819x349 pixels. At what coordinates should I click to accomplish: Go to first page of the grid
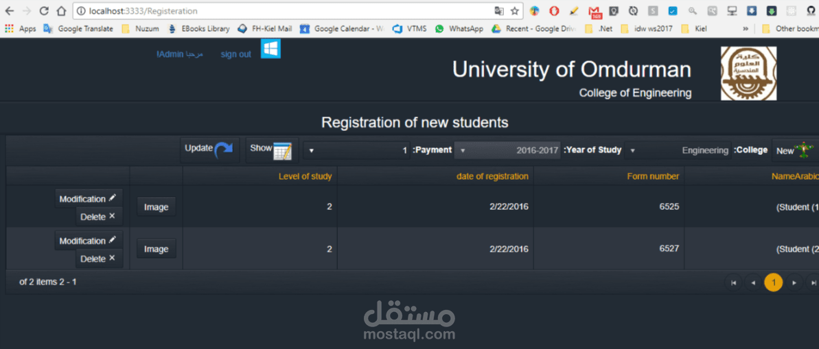tap(733, 282)
